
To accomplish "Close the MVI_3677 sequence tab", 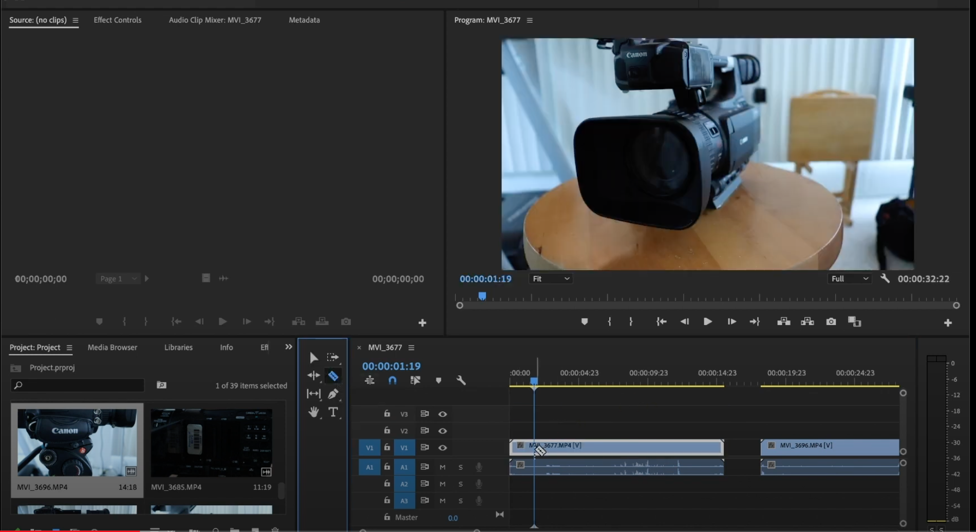I will click(x=359, y=348).
